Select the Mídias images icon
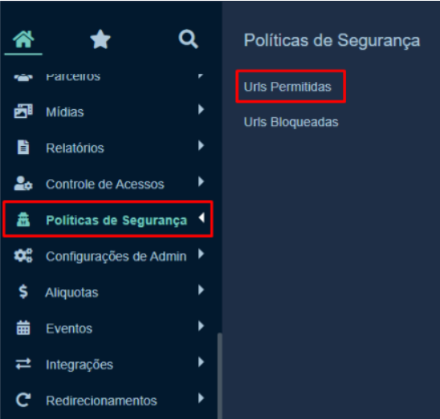This screenshot has width=440, height=419. click(23, 111)
